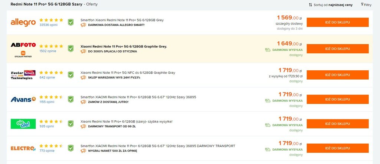Click the green trust shield in Foster row

click(x=71, y=75)
